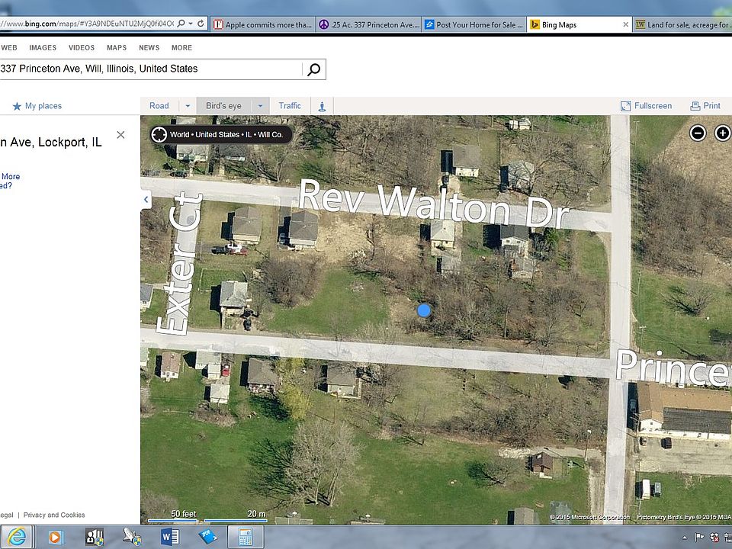Click the blue location pin on map

coord(425,310)
